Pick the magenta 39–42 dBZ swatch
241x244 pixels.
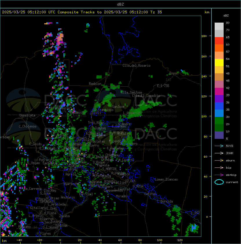[219, 91]
